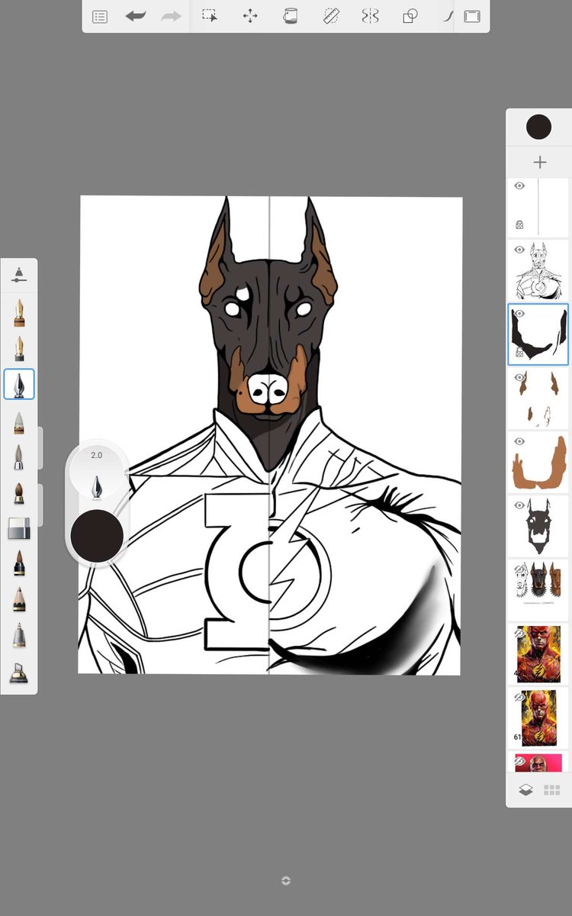The width and height of the screenshot is (572, 916).
Task: Tap the highlighted silver inking pen brush
Action: [19, 384]
